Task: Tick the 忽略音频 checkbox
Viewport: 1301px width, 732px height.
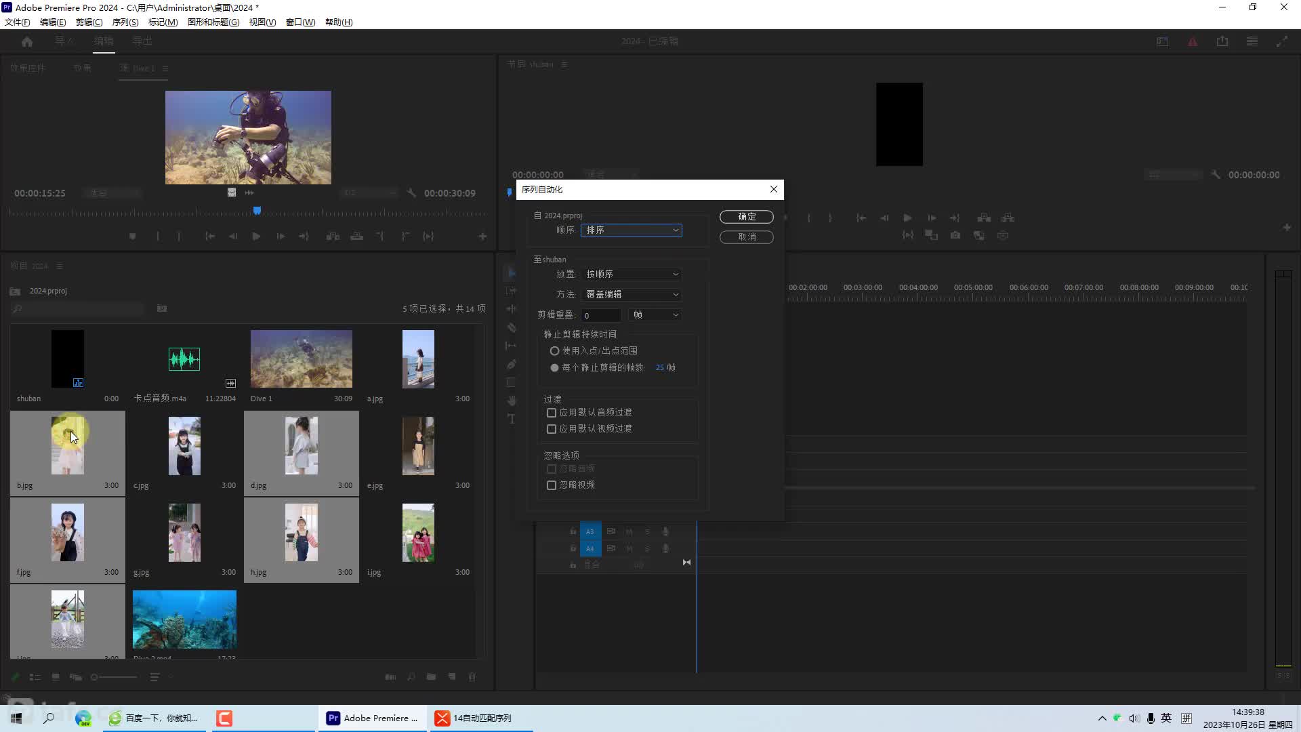Action: tap(552, 469)
